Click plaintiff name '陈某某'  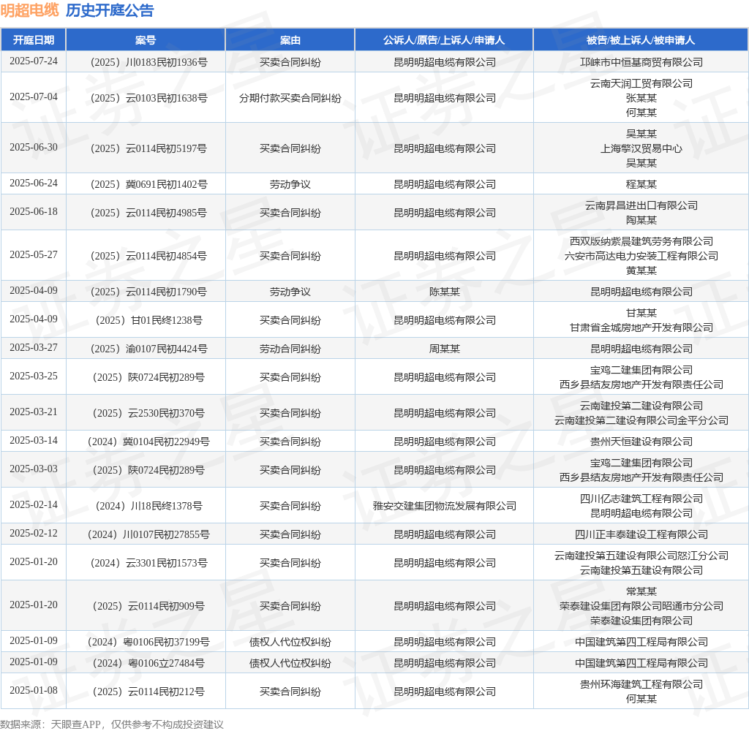(x=444, y=292)
